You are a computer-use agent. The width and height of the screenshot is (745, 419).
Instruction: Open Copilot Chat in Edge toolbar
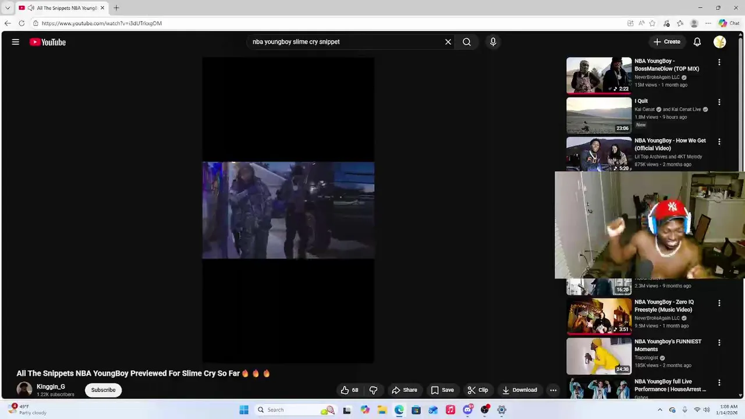click(729, 23)
